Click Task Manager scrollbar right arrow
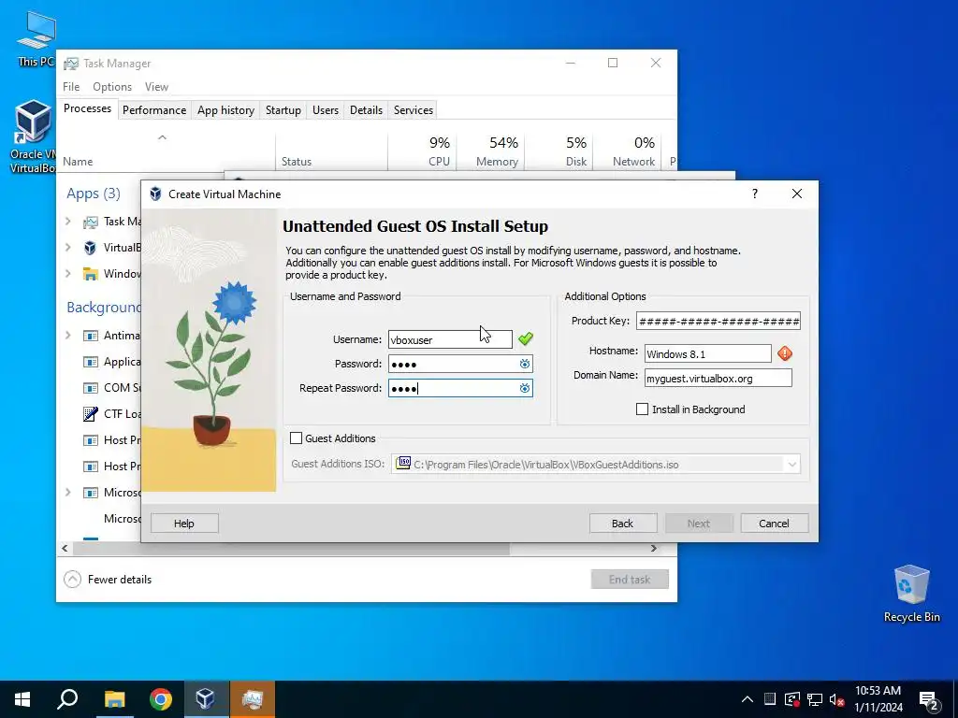 point(654,548)
